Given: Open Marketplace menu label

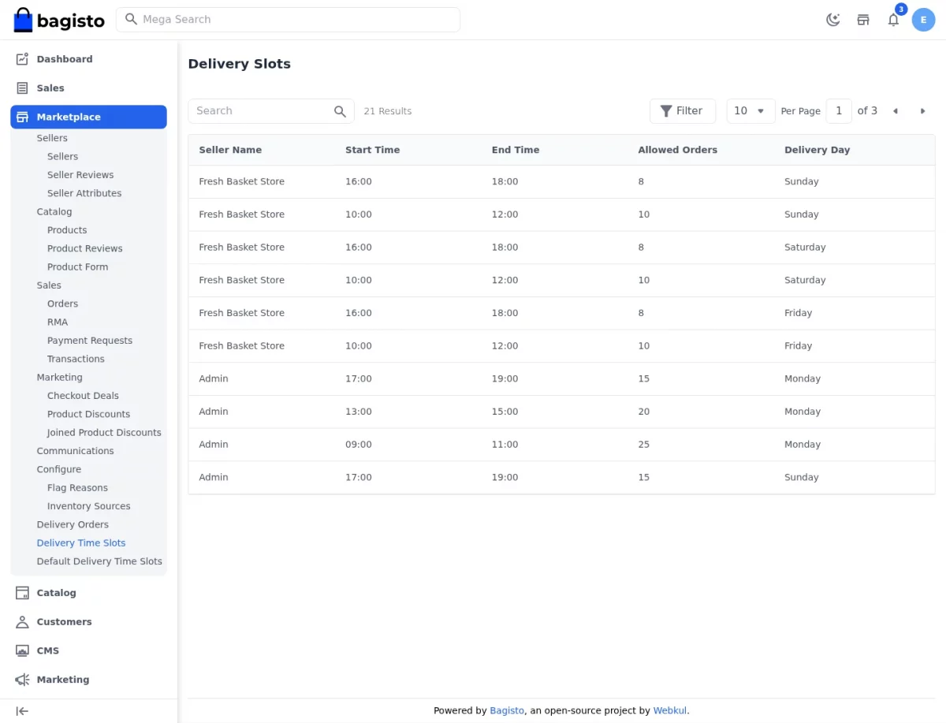Looking at the screenshot, I should pyautogui.click(x=69, y=117).
